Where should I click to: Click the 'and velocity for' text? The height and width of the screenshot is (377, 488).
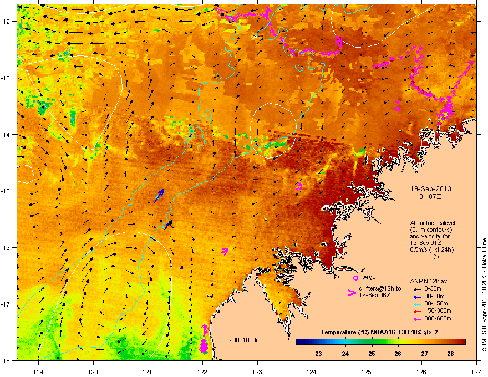[430, 236]
